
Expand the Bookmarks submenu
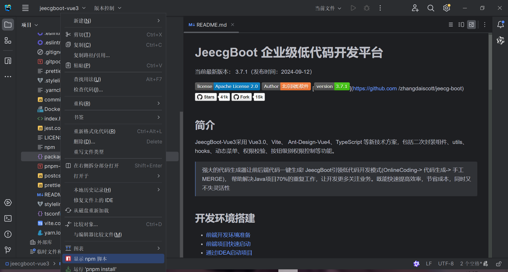point(113,117)
